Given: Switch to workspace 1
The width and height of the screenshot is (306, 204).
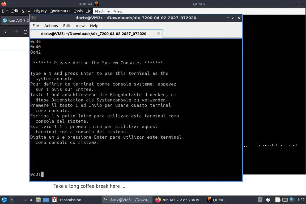Looking at the screenshot, I should tap(12, 200).
